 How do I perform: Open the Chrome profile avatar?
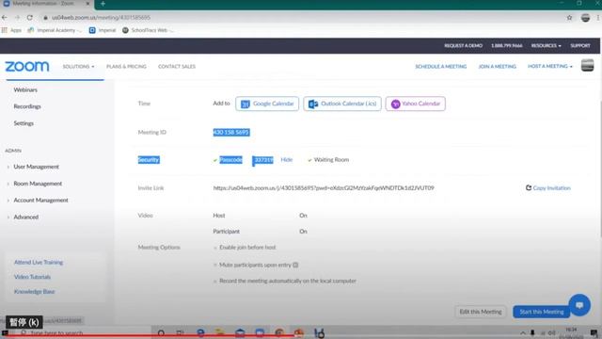585,17
